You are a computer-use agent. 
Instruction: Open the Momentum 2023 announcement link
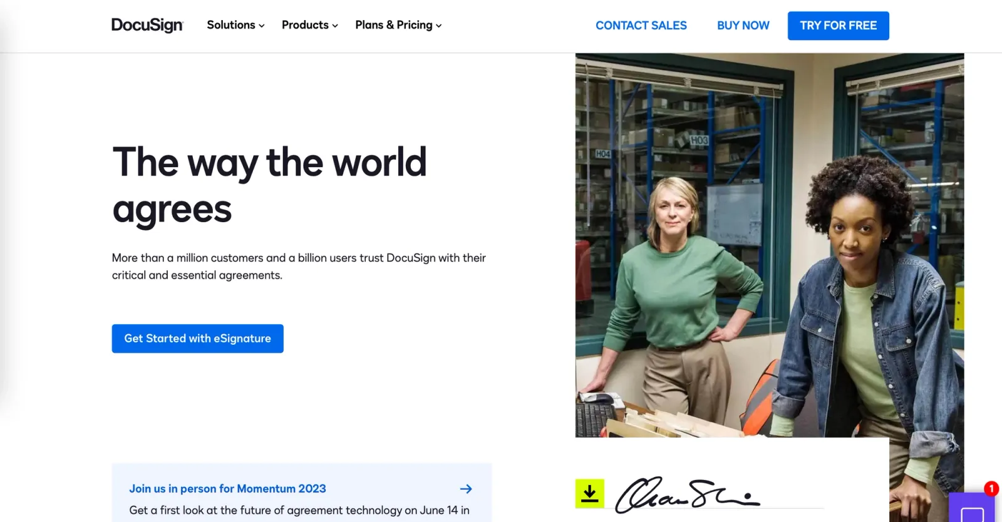click(x=227, y=488)
